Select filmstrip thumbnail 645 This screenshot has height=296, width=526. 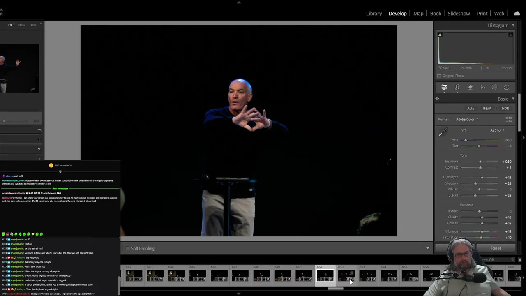click(198, 275)
